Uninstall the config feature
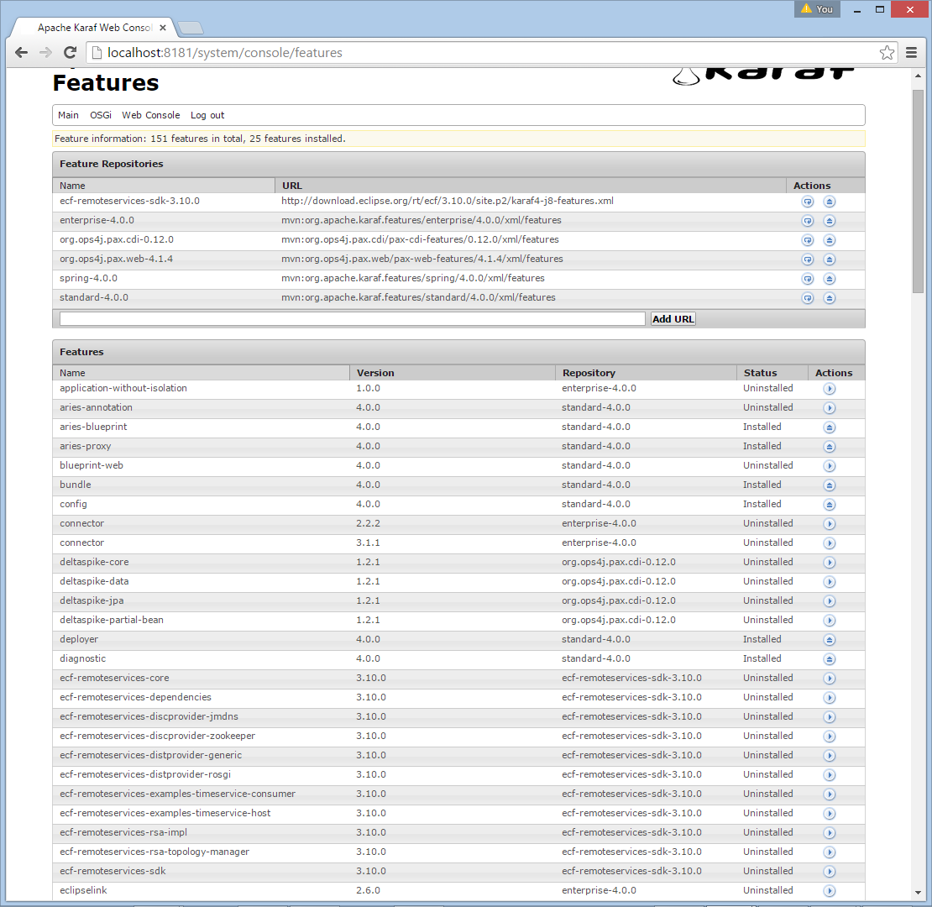The width and height of the screenshot is (932, 907). point(830,505)
